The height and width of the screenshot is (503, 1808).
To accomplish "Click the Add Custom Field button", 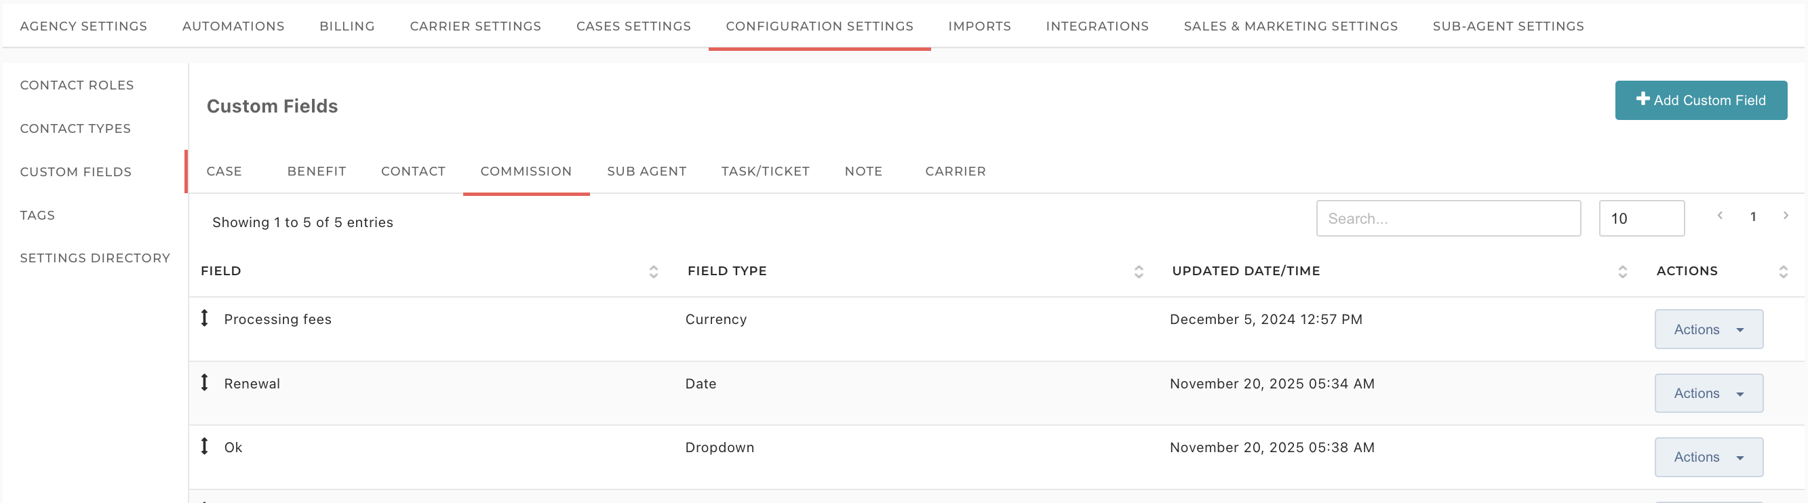I will (x=1700, y=100).
